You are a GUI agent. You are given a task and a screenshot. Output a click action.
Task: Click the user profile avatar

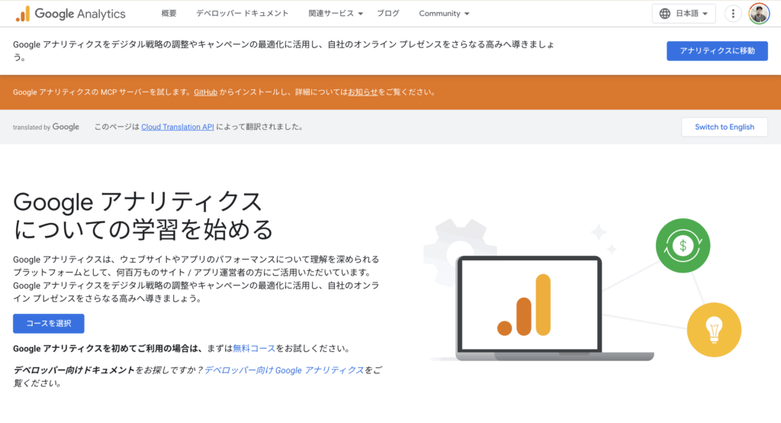759,14
